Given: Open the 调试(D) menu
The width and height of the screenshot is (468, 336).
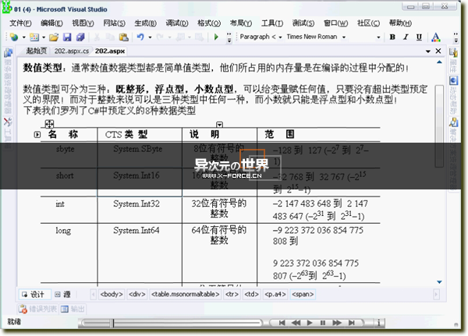Looking at the screenshot, I should pyautogui.click(x=177, y=23).
